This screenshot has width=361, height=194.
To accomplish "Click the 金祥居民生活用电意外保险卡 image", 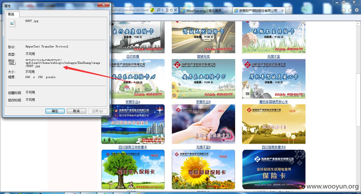I will click(274, 169).
